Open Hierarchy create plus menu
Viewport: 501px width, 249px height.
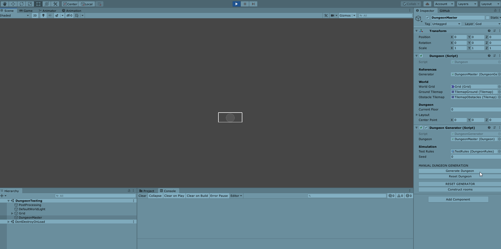[x=3, y=196]
